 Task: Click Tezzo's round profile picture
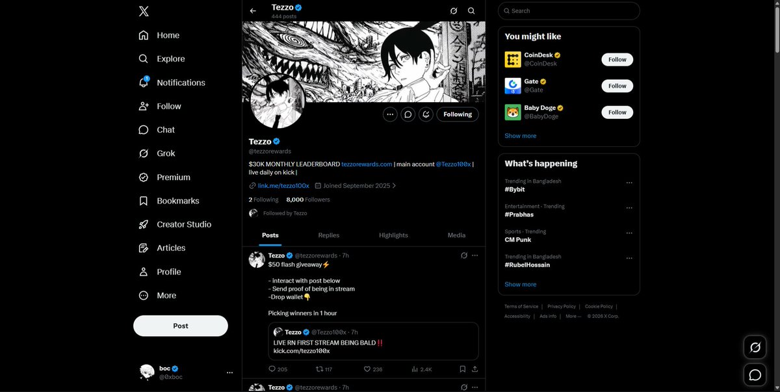tap(278, 101)
